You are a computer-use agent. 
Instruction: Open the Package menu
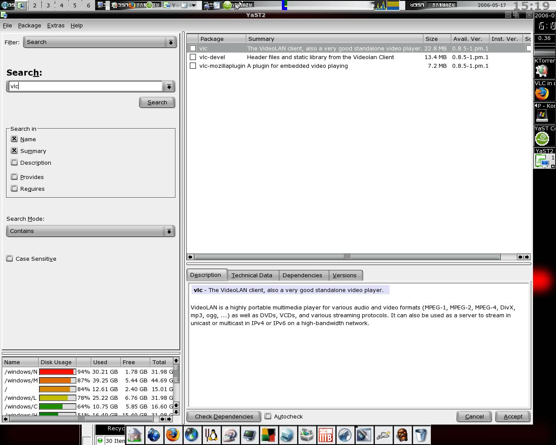tap(30, 25)
